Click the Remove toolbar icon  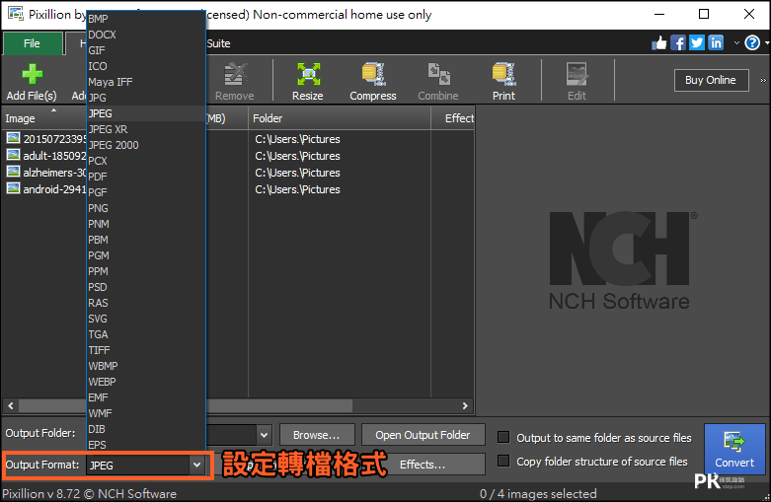coord(235,74)
